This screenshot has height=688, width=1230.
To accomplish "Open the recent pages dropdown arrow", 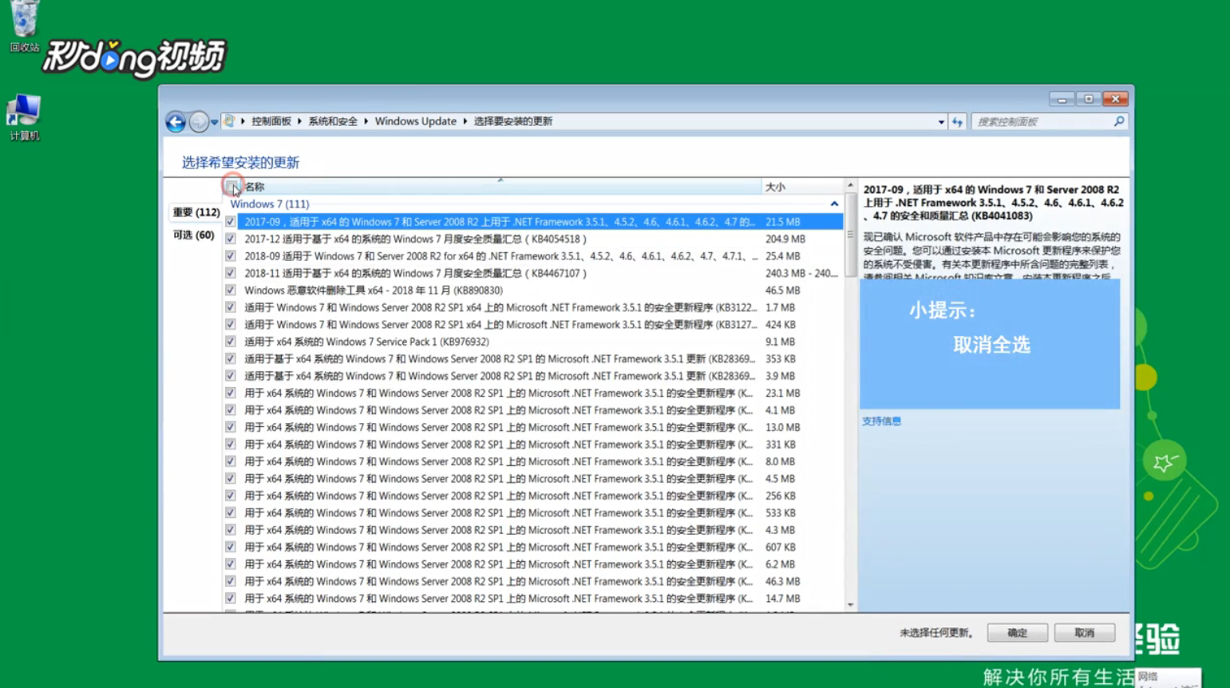I will [214, 122].
